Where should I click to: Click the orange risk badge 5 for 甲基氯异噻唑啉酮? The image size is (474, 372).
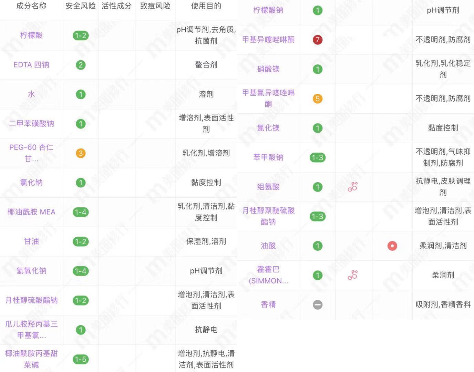coord(317,99)
